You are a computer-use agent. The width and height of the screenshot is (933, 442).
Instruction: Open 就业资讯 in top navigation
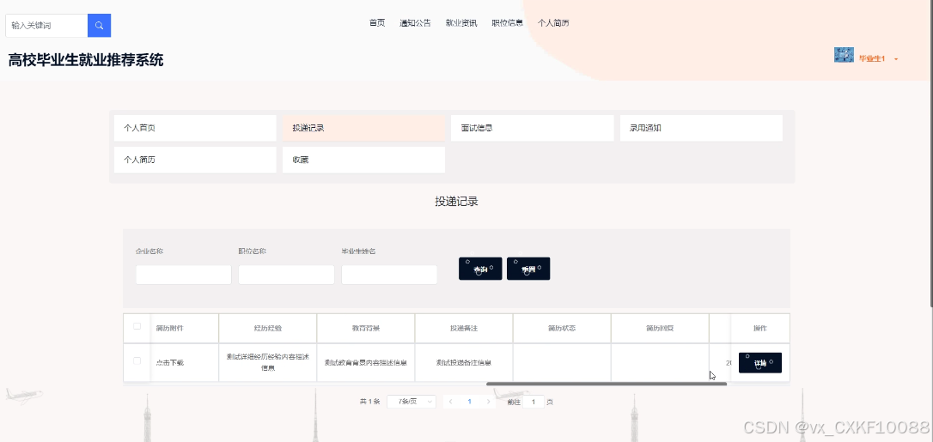pos(461,23)
